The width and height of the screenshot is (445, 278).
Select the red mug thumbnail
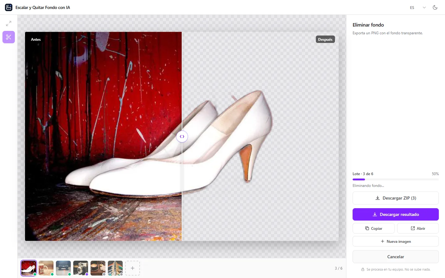point(46,268)
